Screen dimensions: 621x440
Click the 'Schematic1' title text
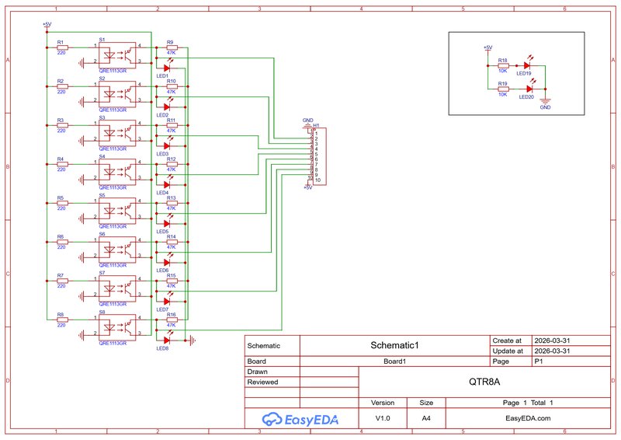pyautogui.click(x=394, y=345)
